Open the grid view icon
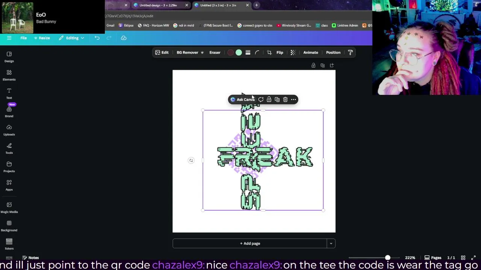The width and height of the screenshot is (481, 270). [463, 258]
